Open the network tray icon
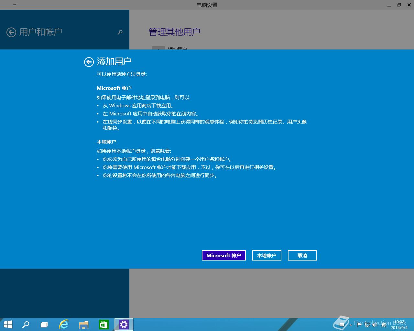This screenshot has height=331, width=414. [367, 325]
